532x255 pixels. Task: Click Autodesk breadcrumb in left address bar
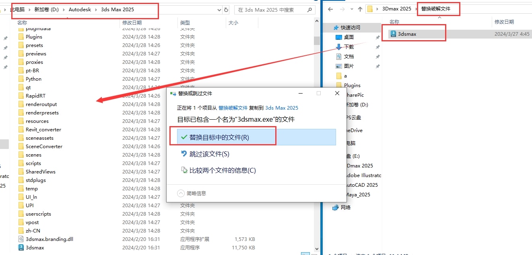pos(80,10)
